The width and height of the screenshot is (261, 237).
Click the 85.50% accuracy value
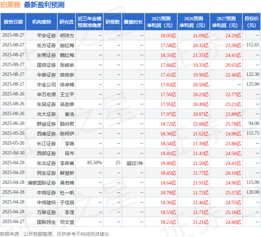tap(95, 163)
